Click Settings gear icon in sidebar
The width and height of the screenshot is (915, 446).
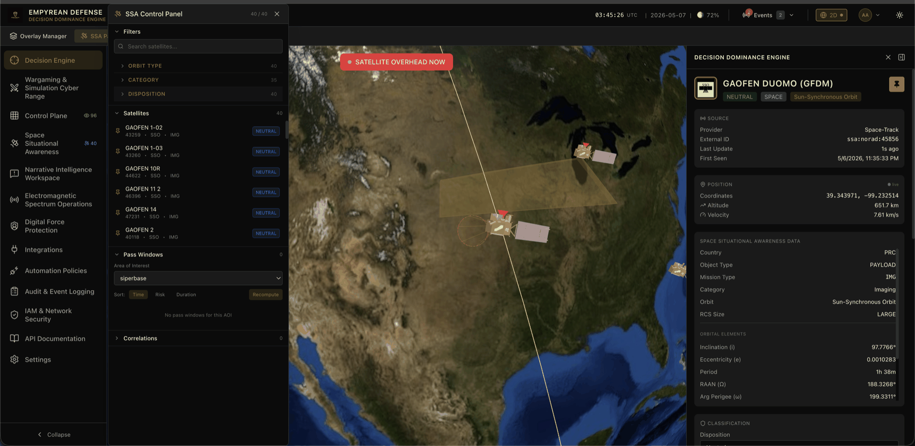[x=14, y=359]
